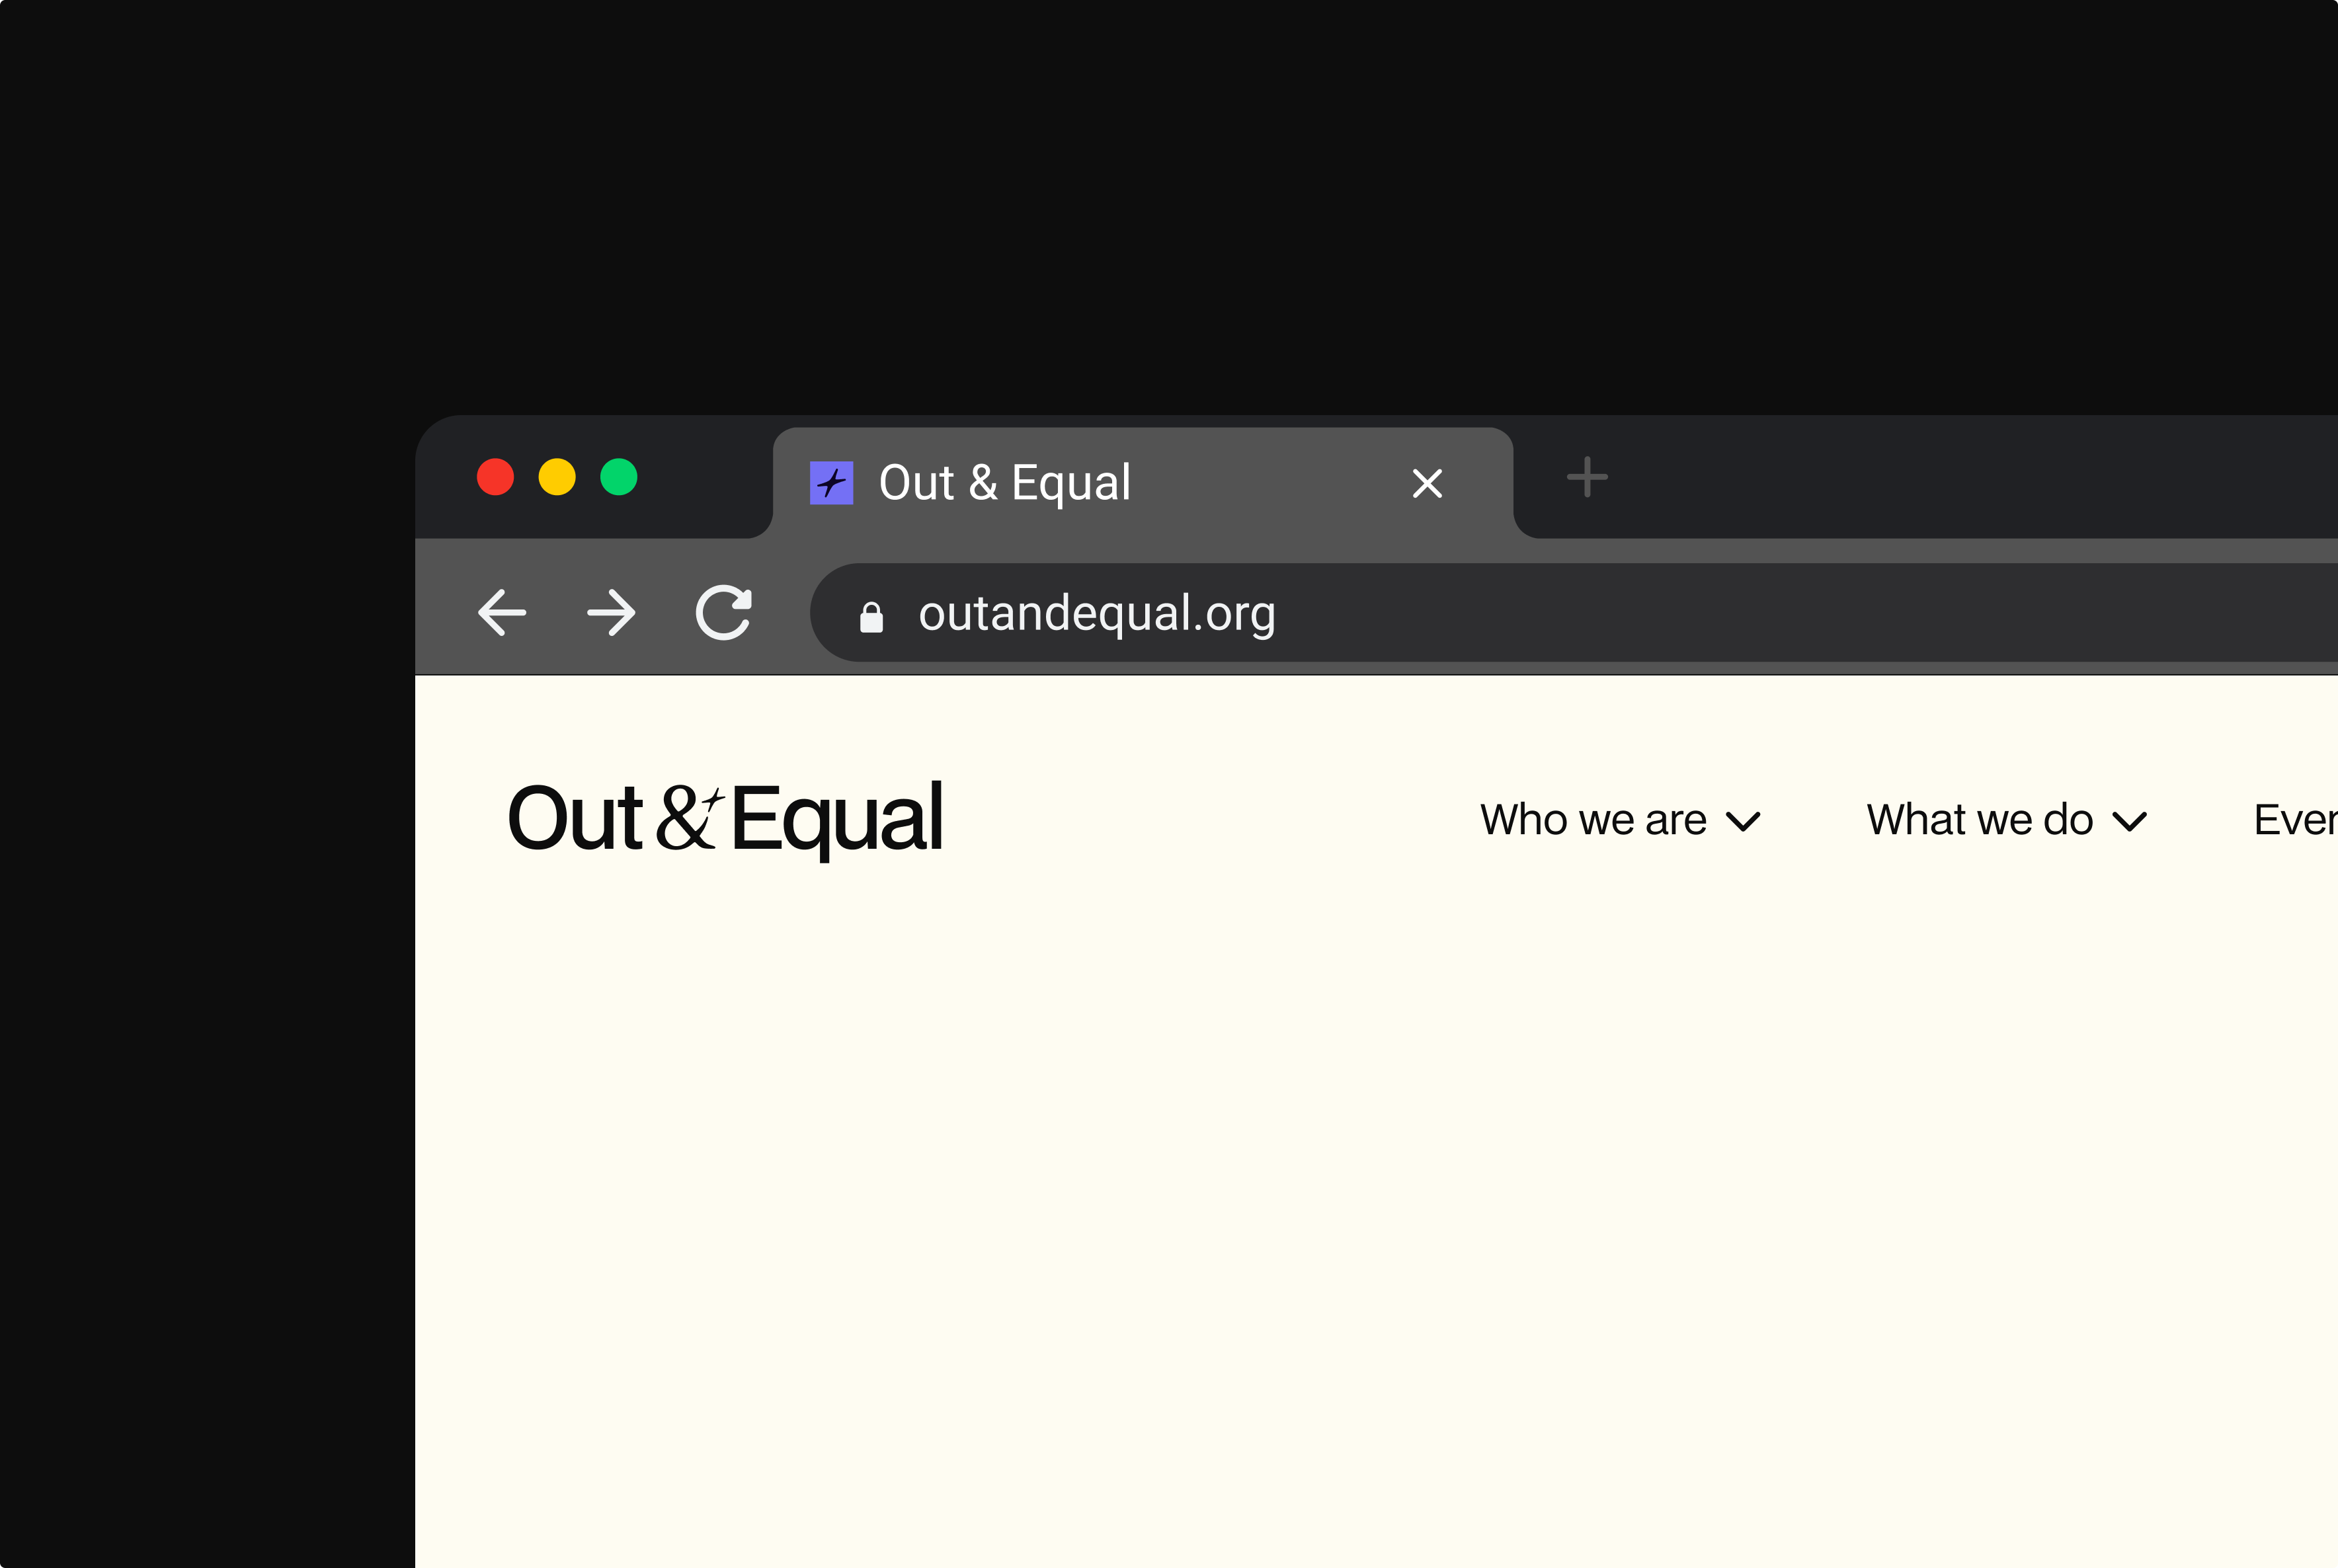Click the red window close dot
The width and height of the screenshot is (2338, 1568).
point(495,477)
